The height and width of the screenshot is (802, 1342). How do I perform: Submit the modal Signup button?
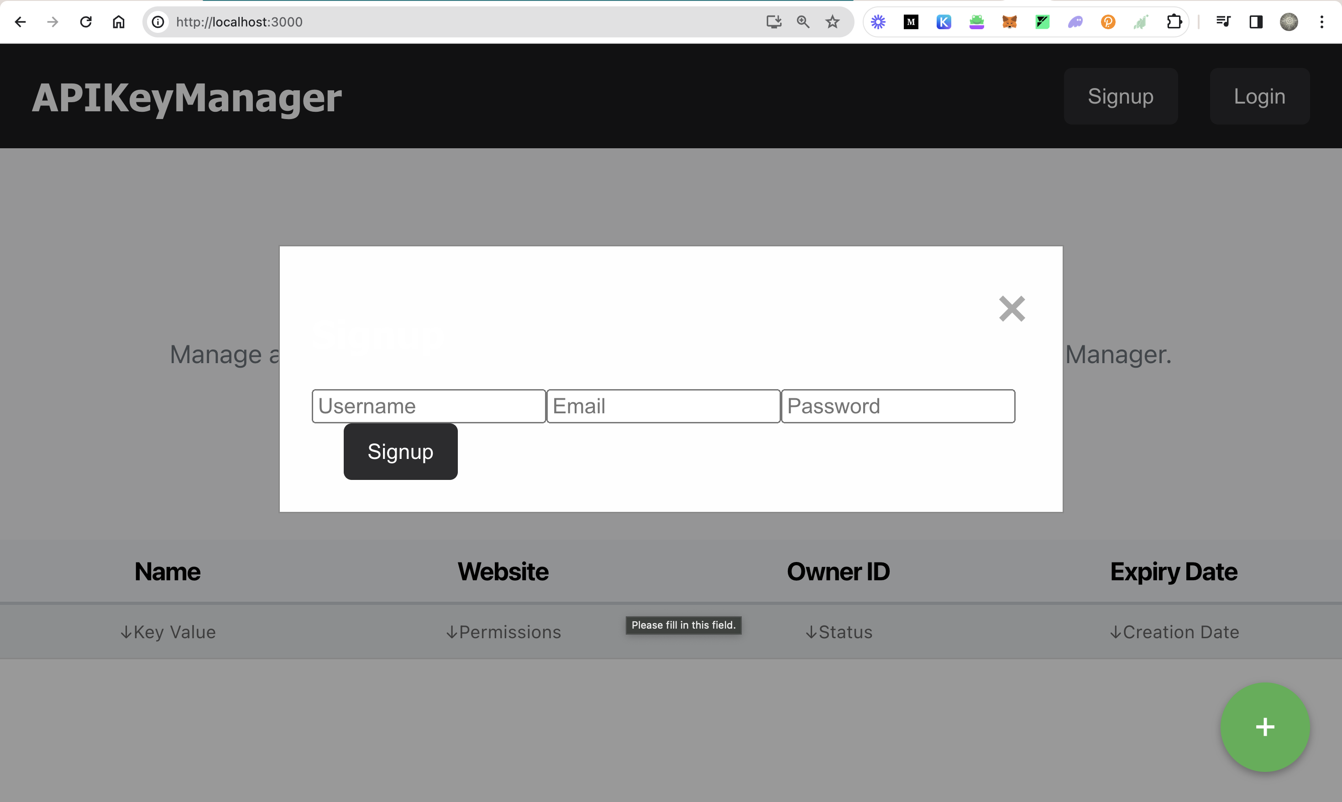point(401,451)
